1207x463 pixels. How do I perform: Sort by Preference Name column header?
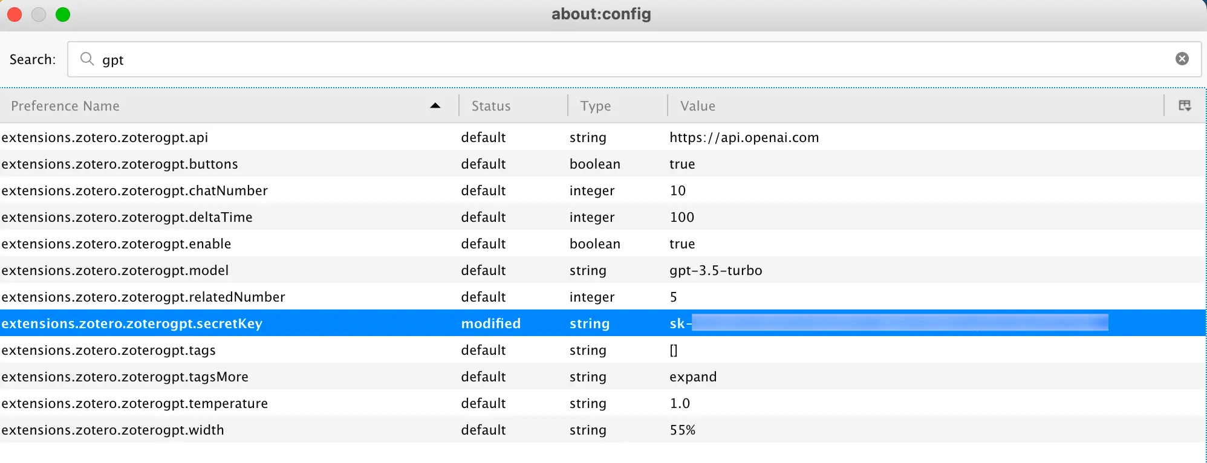65,106
